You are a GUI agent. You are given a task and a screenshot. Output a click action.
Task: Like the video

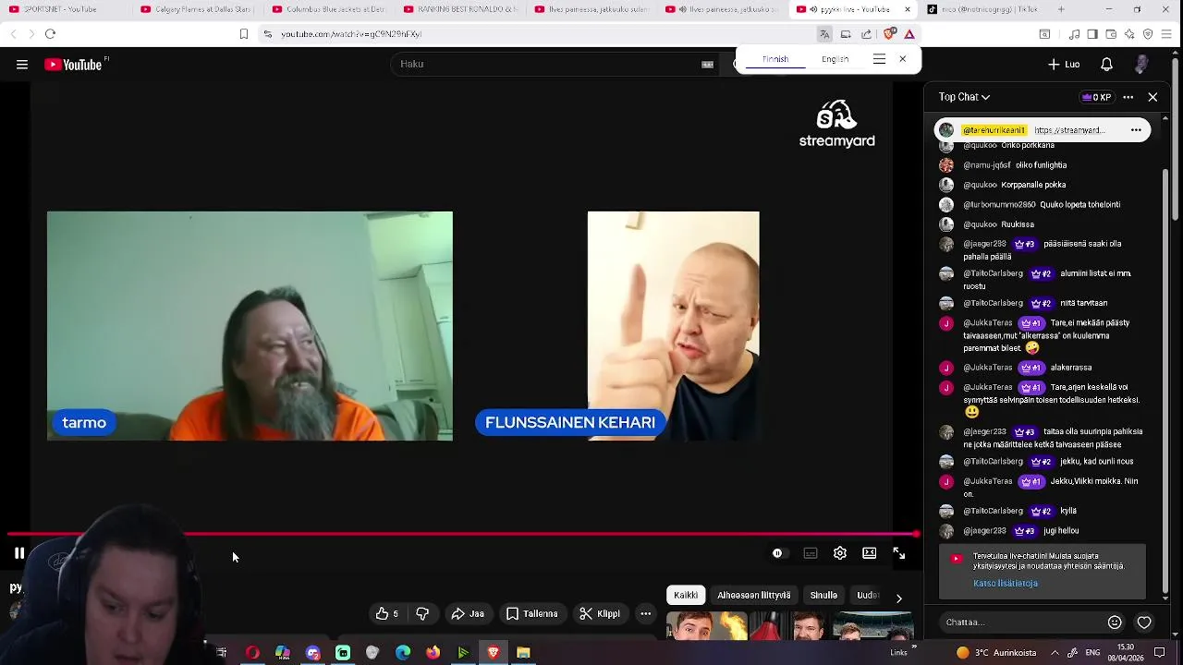pos(387,613)
